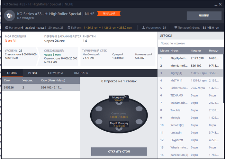
Task: Select player row RichardNeu...
Action: 190,88
